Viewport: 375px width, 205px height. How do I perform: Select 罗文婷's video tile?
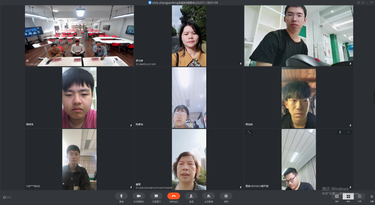[x=189, y=36]
